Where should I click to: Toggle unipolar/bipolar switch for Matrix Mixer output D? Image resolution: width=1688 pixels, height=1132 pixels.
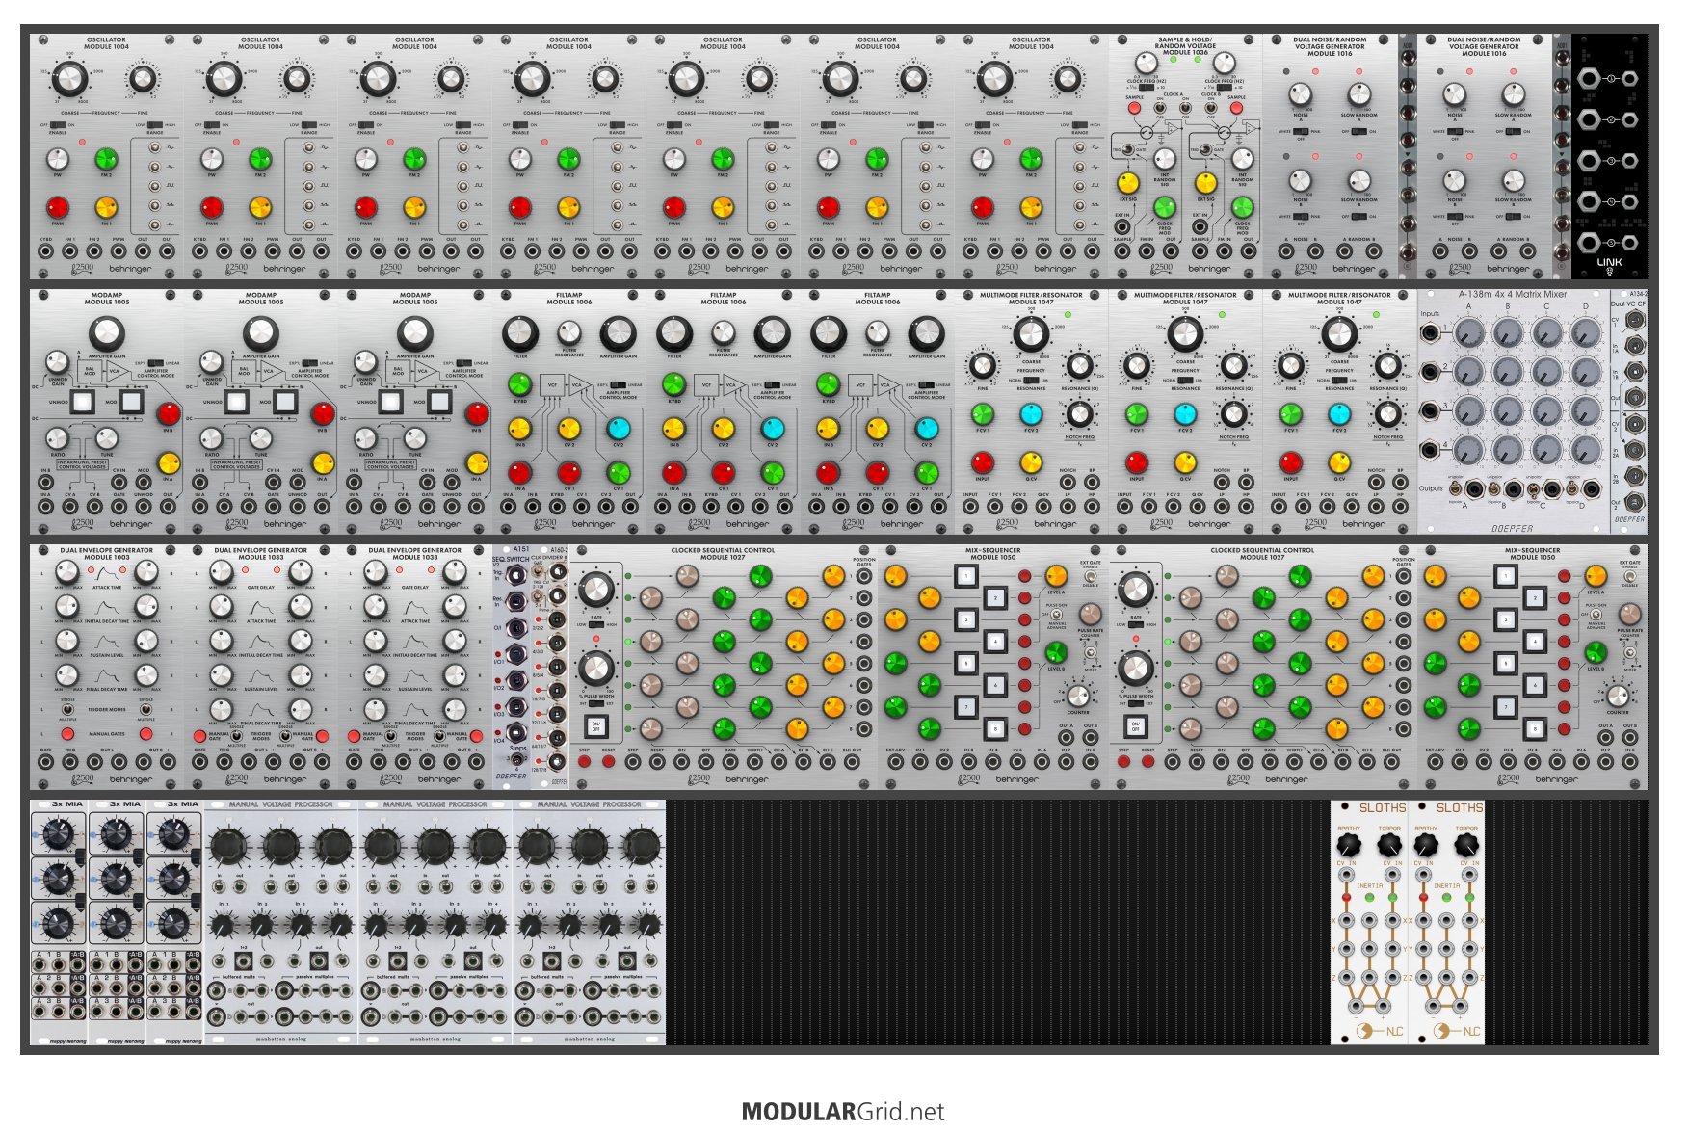pos(1571,488)
